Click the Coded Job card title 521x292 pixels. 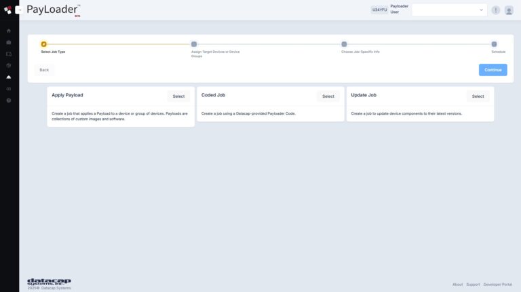[213, 95]
